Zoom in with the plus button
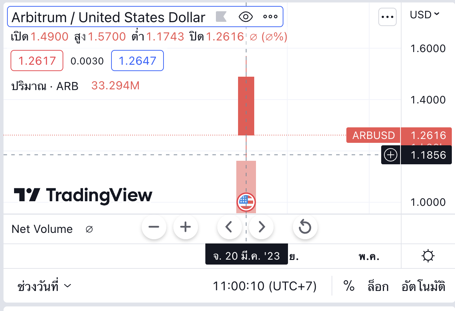 (185, 227)
